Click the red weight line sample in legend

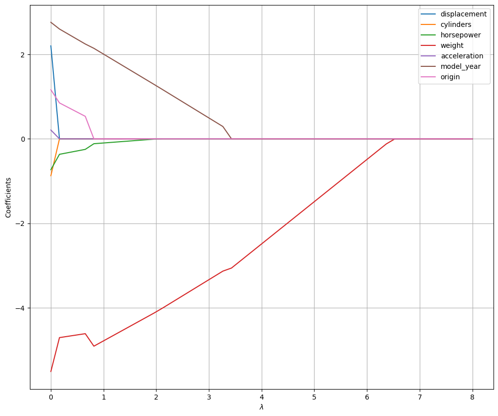(x=428, y=45)
